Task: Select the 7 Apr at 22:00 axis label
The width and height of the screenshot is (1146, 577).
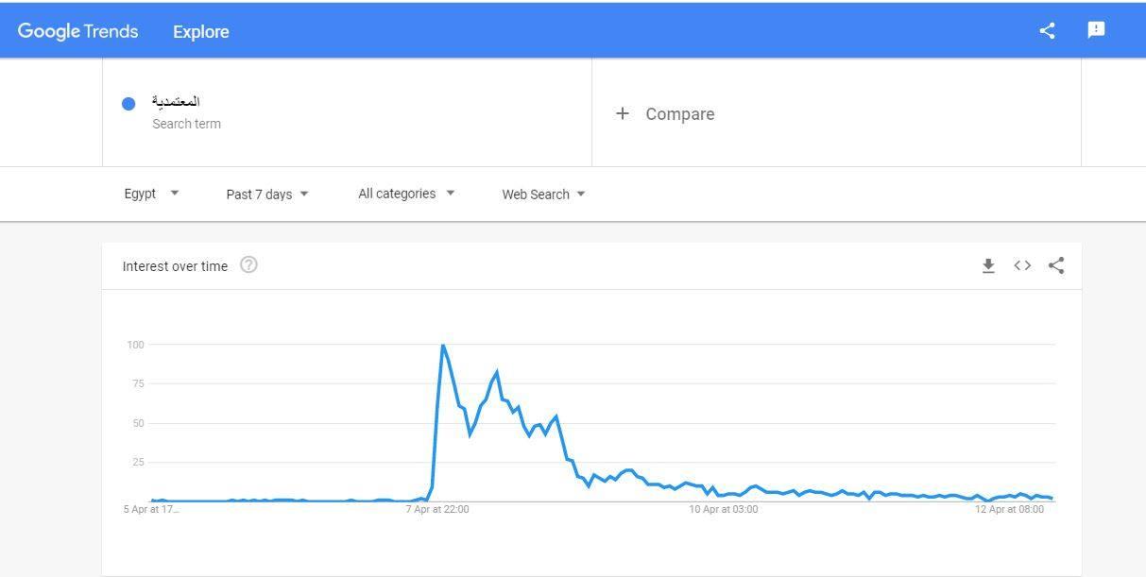Action: pyautogui.click(x=437, y=510)
